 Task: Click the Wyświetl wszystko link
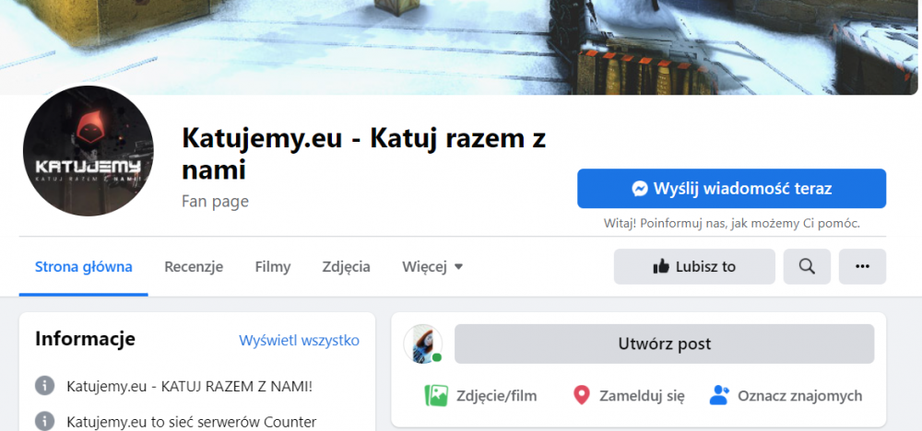point(300,341)
